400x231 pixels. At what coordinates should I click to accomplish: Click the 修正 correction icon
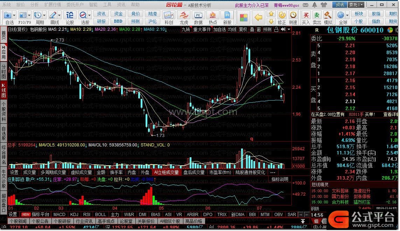pos(282,15)
